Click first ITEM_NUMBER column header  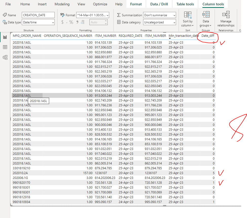[105, 36]
